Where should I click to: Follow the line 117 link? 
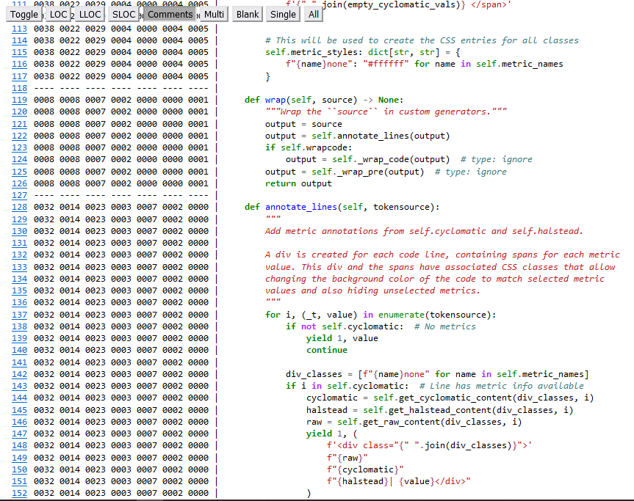[x=19, y=76]
